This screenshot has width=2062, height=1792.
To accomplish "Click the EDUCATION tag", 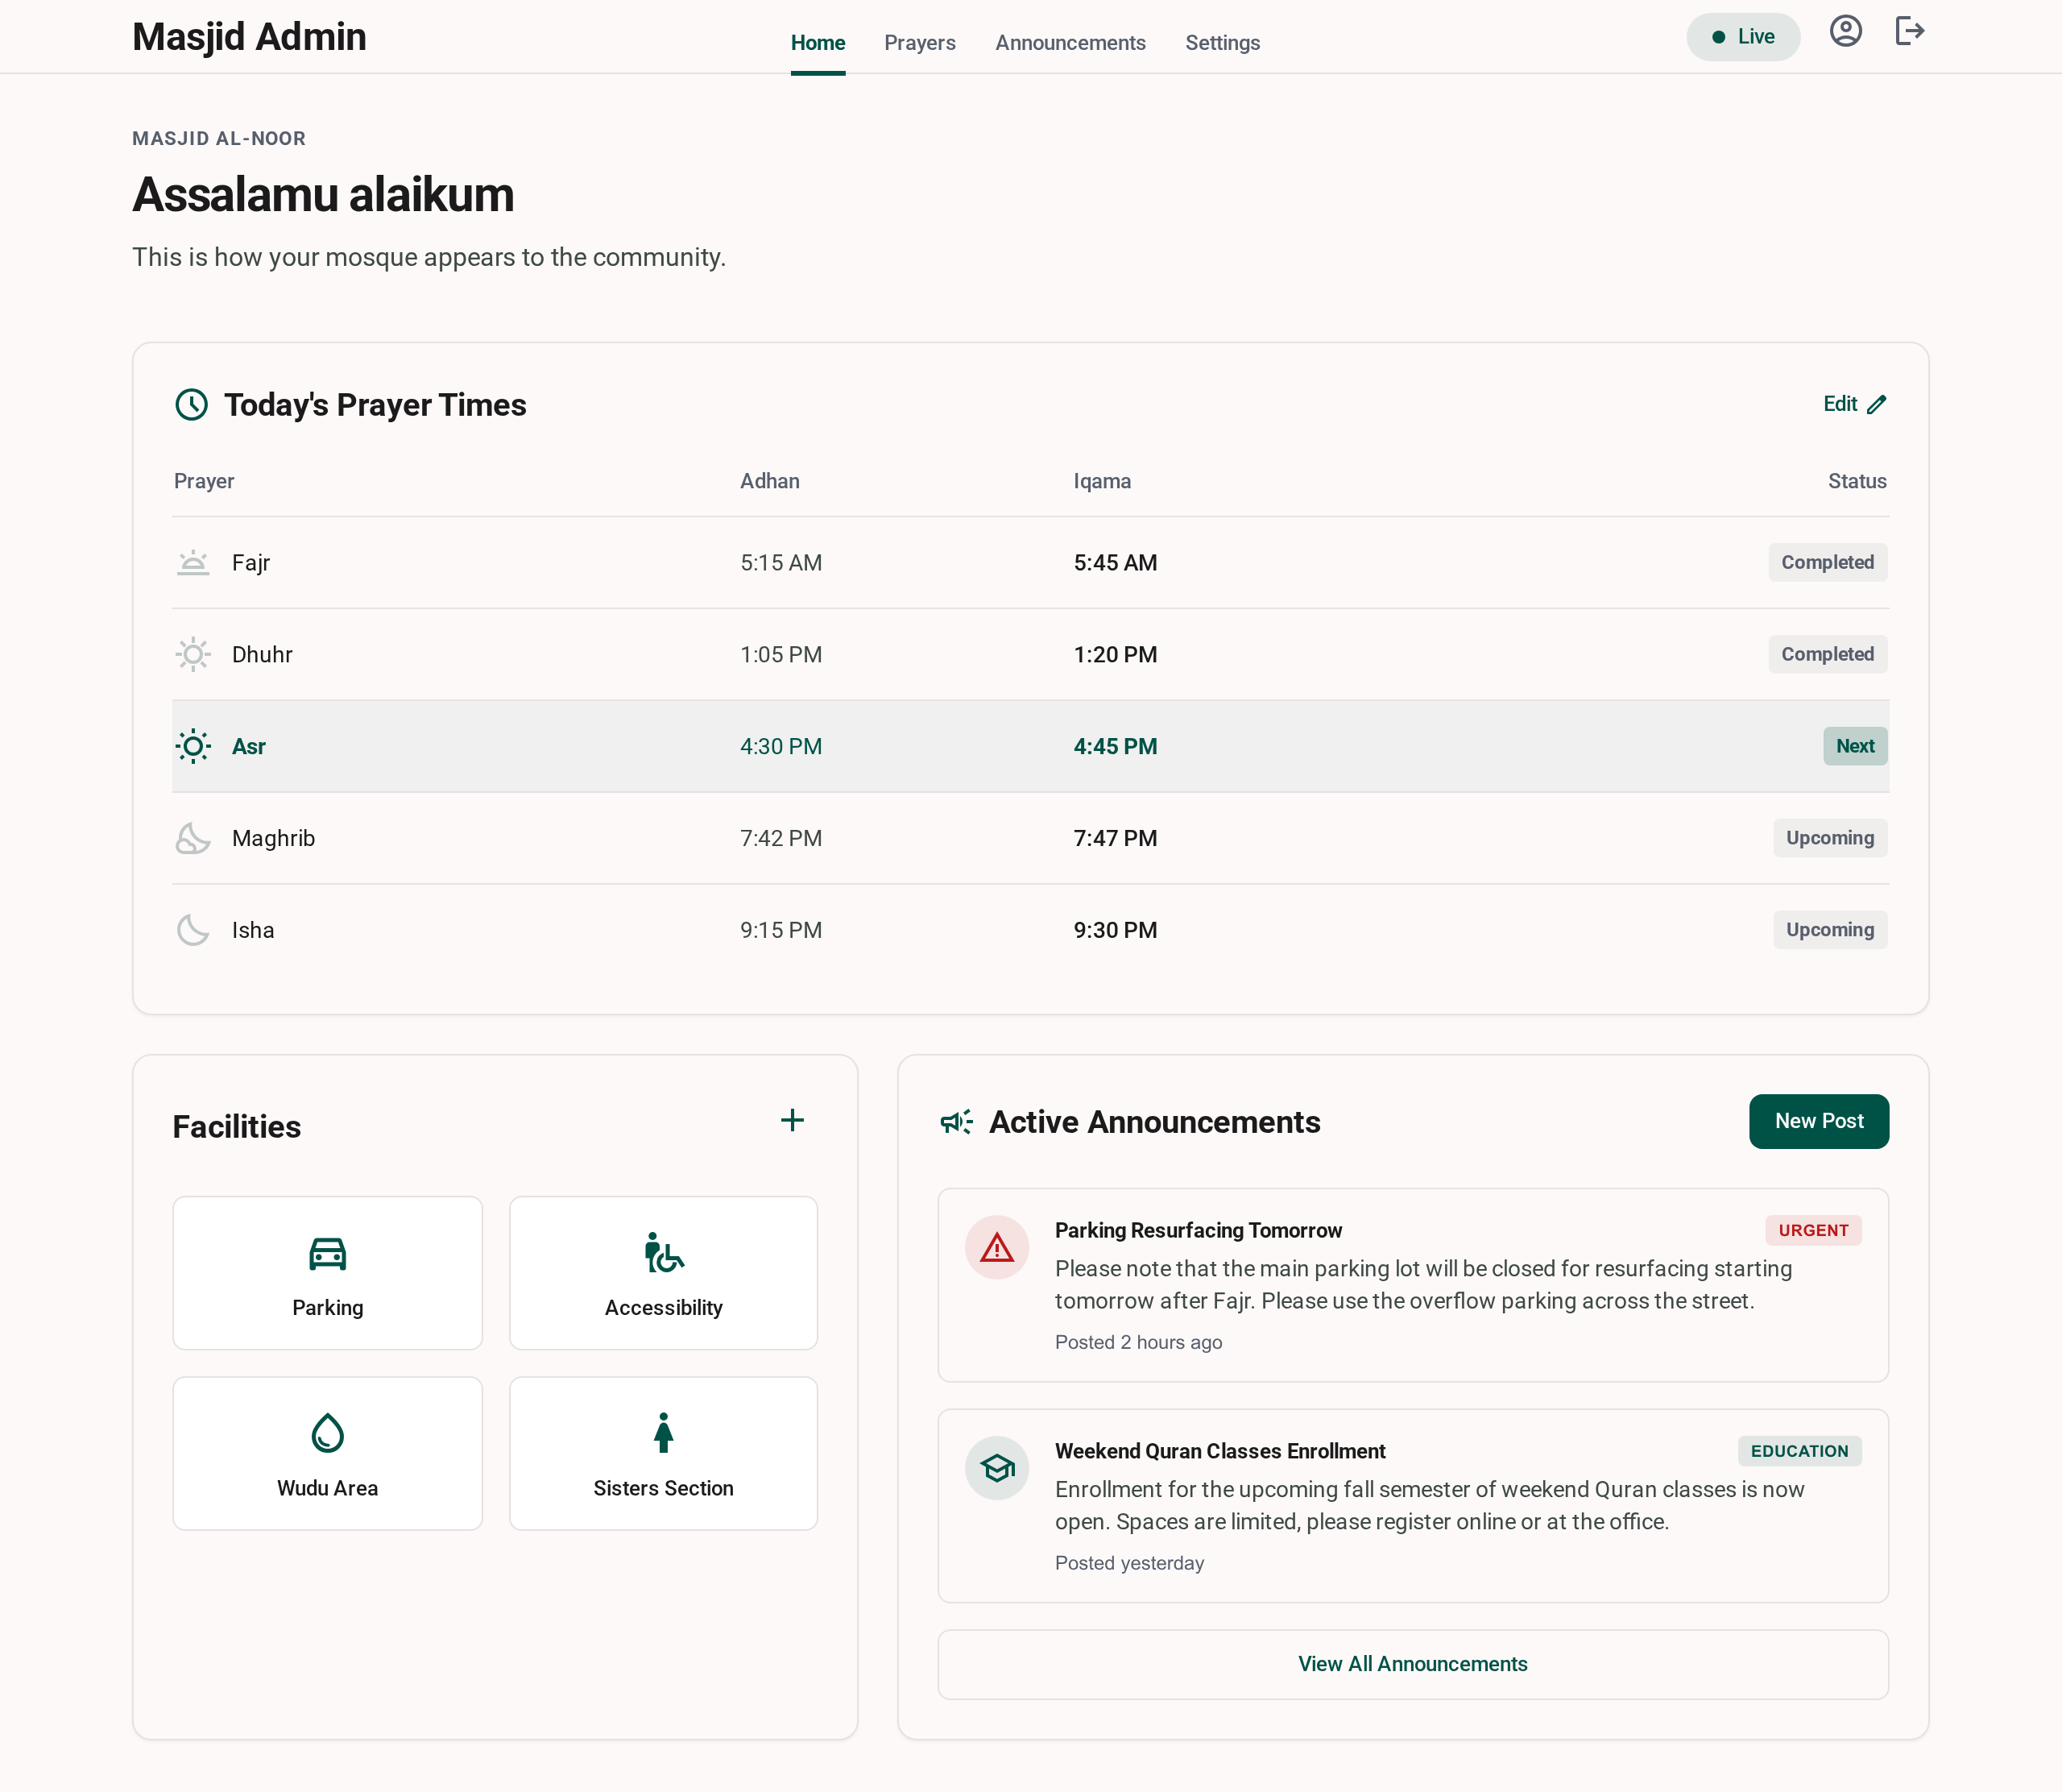I will [1799, 1451].
